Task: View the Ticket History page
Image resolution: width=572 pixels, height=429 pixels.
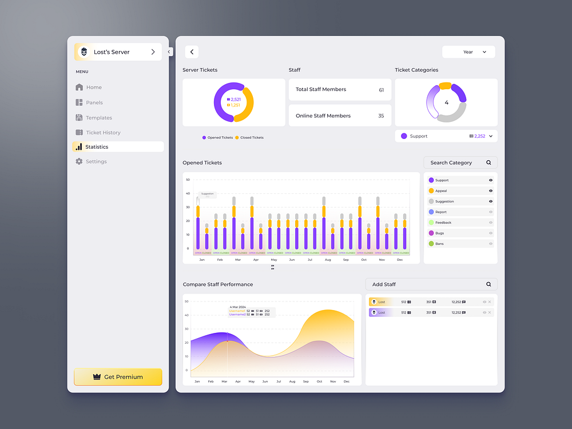Action: 103,132
